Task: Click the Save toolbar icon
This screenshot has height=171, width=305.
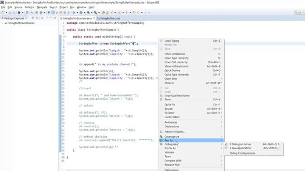Action: pyautogui.click(x=10, y=12)
